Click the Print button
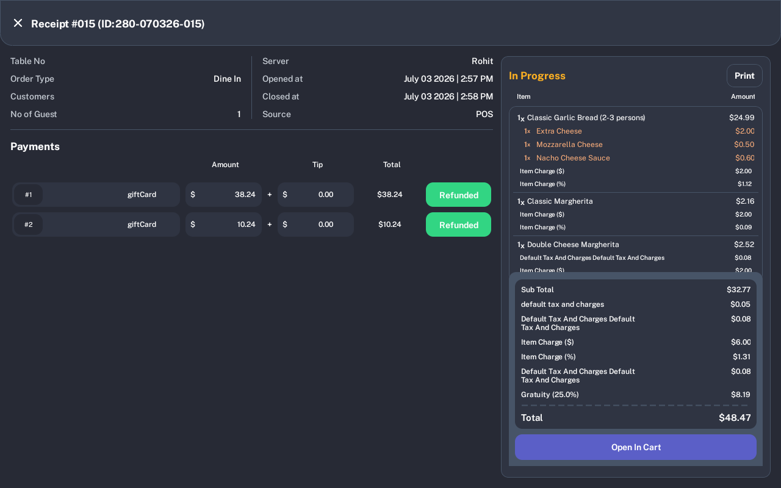 click(x=744, y=76)
